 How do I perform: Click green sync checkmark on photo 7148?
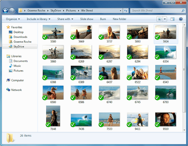tap(49, 124)
